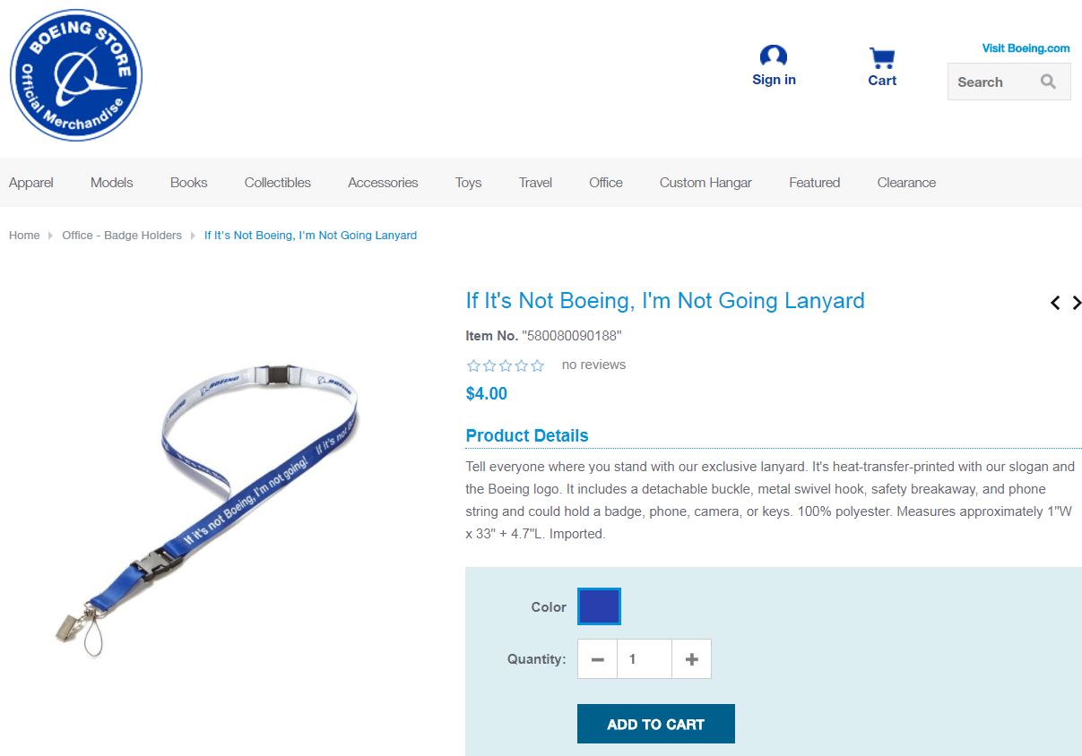Go to Home breadcrumb link
Image resolution: width=1082 pixels, height=756 pixels.
pyautogui.click(x=24, y=236)
